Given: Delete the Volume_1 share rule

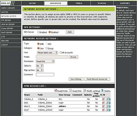Looking at the screenshot, I should (109, 99).
